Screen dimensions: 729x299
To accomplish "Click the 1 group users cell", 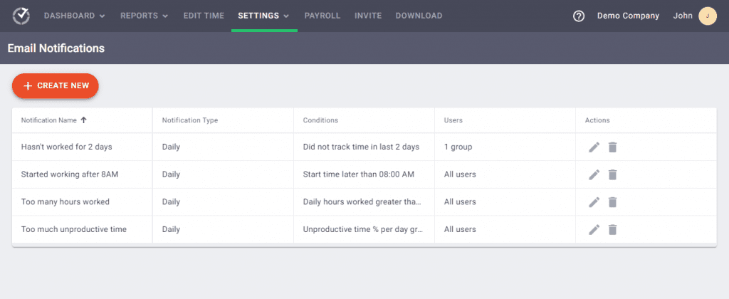I will pos(458,147).
